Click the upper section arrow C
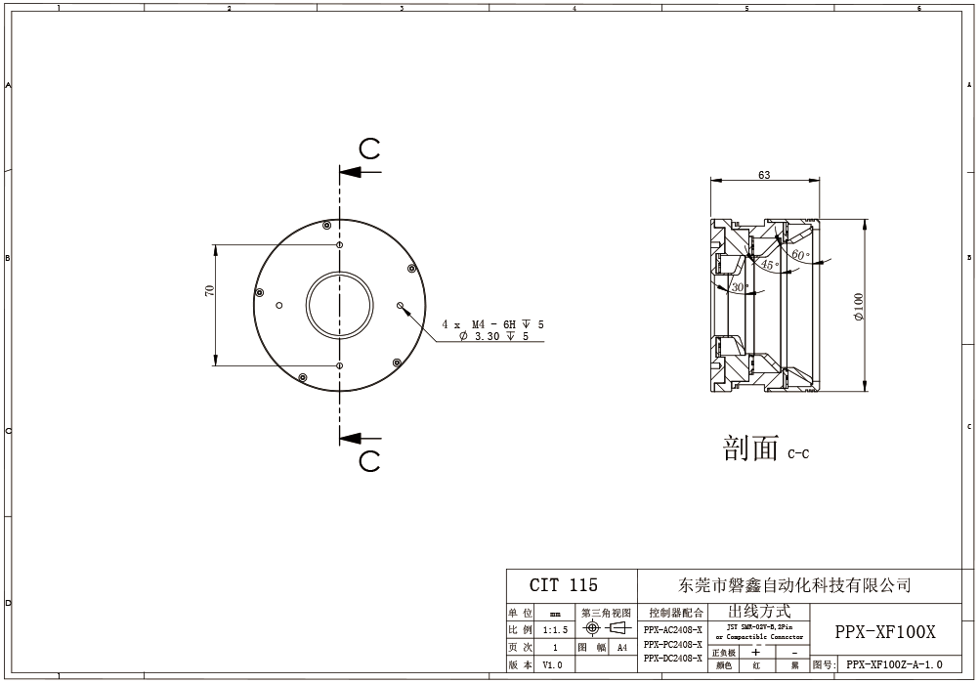This screenshot has height=683, width=979. (x=362, y=171)
